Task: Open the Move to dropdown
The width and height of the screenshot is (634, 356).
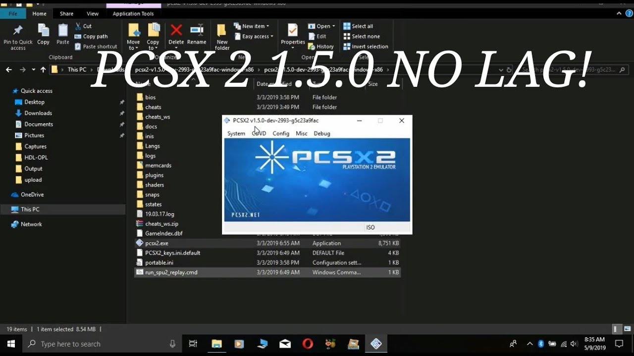Action: pyautogui.click(x=133, y=37)
